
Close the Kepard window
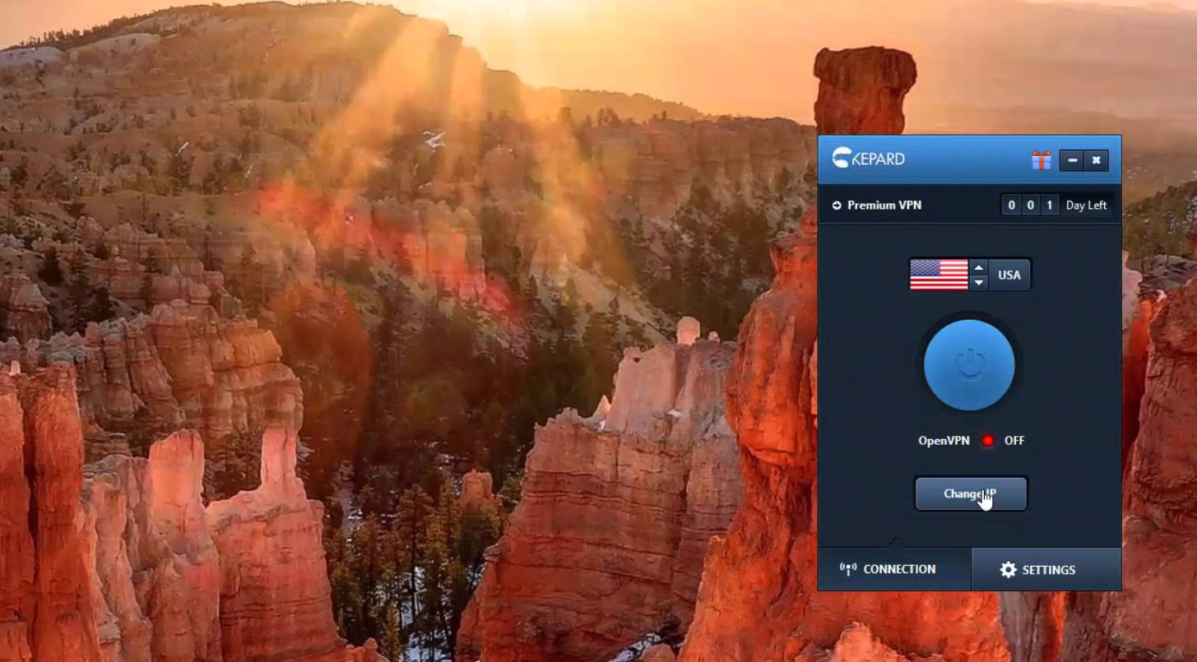pos(1097,160)
